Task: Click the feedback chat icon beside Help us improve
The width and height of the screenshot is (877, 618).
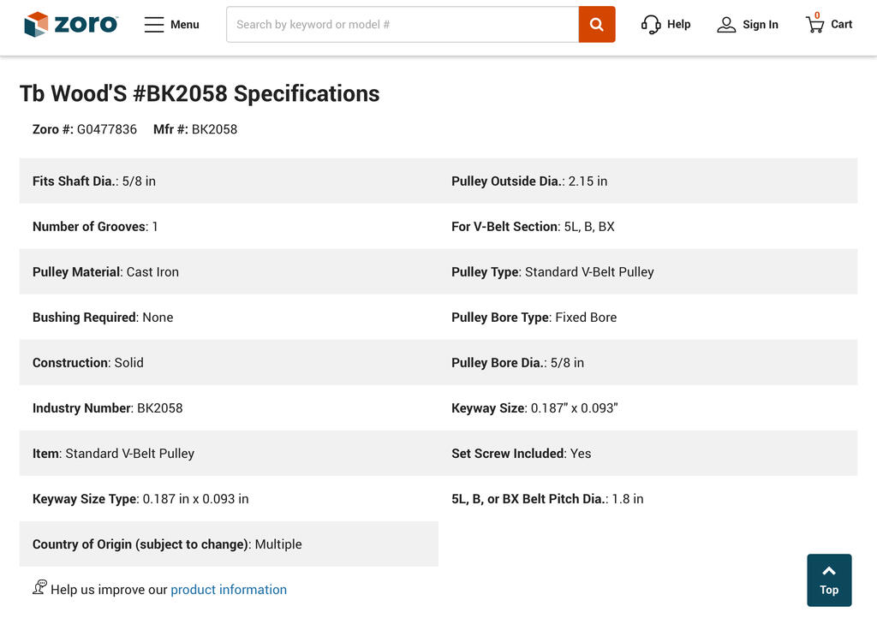Action: pos(39,587)
